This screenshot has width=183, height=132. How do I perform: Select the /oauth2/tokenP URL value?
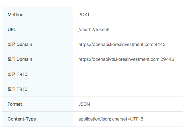tap(94, 29)
